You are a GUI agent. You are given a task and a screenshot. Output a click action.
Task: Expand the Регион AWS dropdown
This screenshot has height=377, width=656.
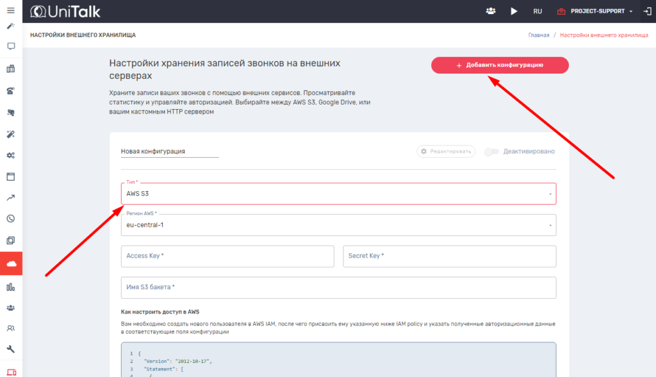[x=338, y=225]
